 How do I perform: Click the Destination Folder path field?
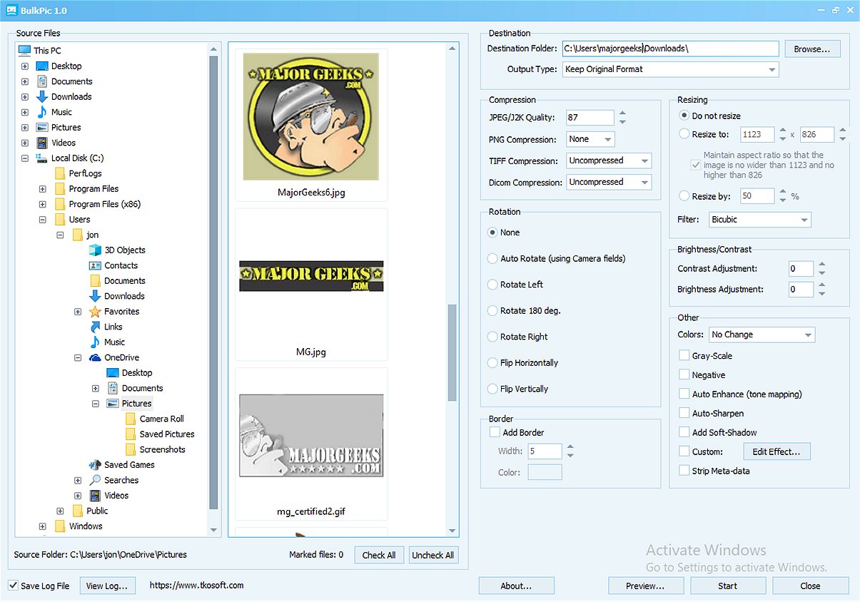click(x=670, y=49)
